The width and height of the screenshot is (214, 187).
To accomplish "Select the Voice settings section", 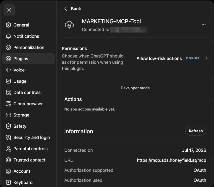I will (29, 70).
